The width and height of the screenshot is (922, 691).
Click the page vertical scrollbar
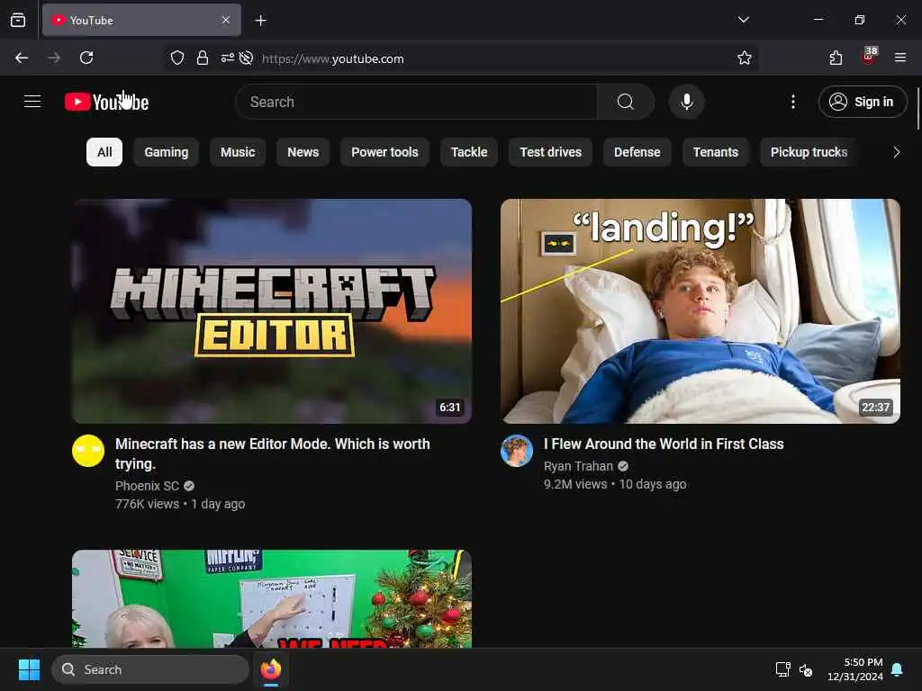point(917,109)
